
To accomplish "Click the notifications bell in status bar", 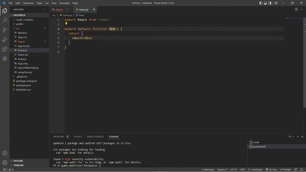I will pos(302,170).
